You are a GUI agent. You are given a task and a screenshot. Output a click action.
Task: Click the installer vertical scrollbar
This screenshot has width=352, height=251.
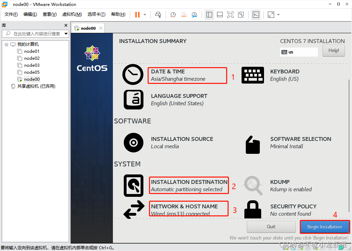pos(348,145)
